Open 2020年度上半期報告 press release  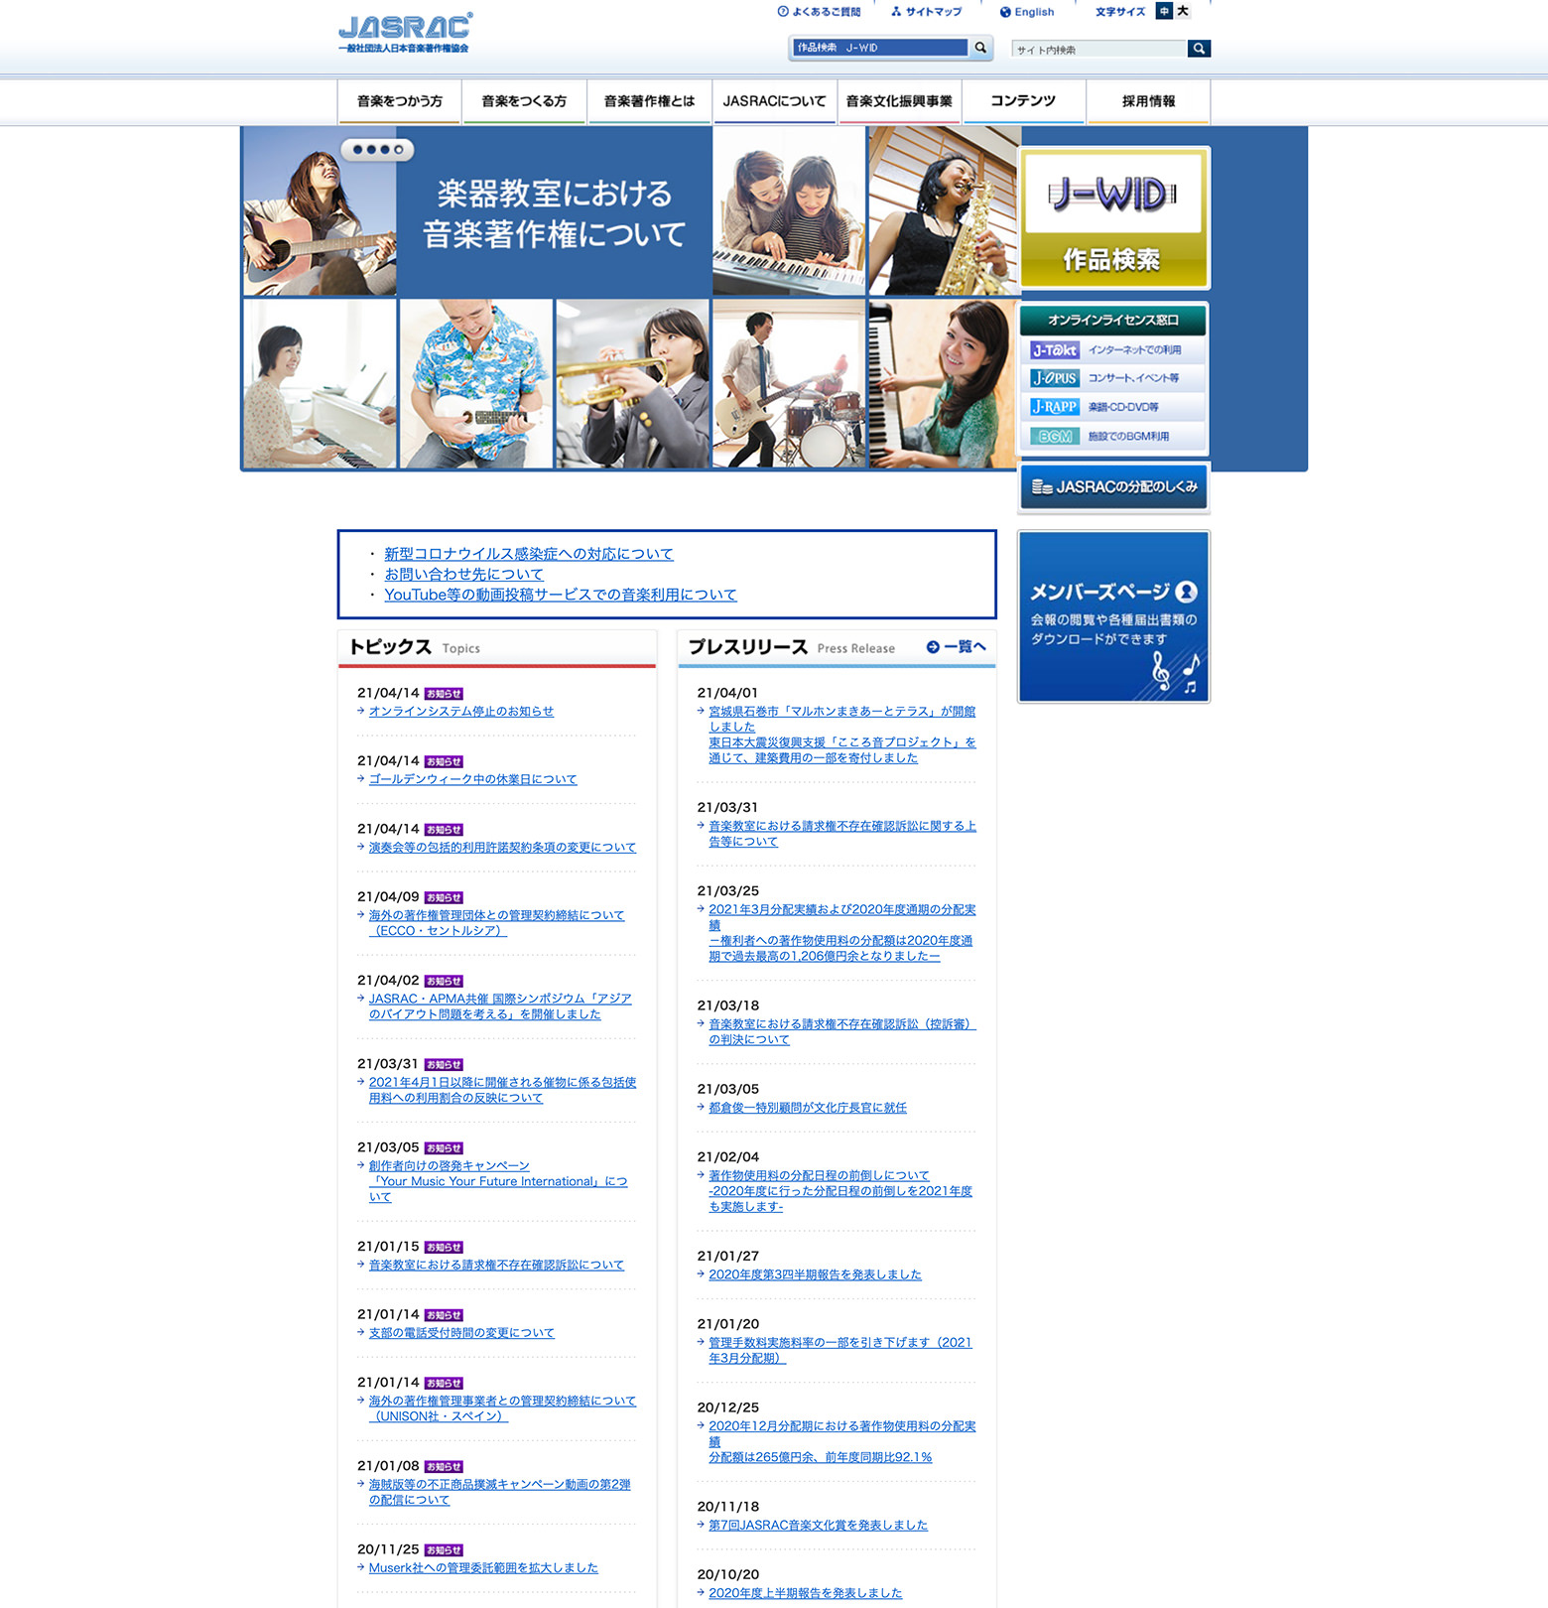coord(805,1593)
